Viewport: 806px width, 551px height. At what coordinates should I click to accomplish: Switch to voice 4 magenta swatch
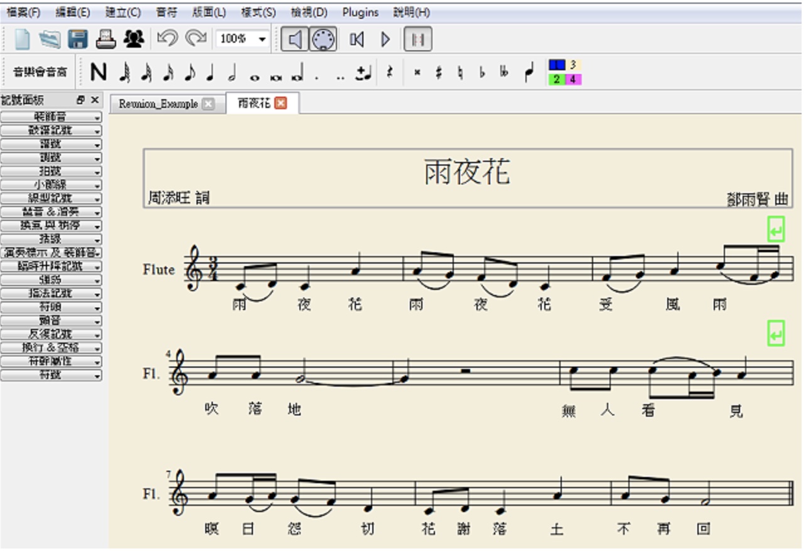(574, 80)
